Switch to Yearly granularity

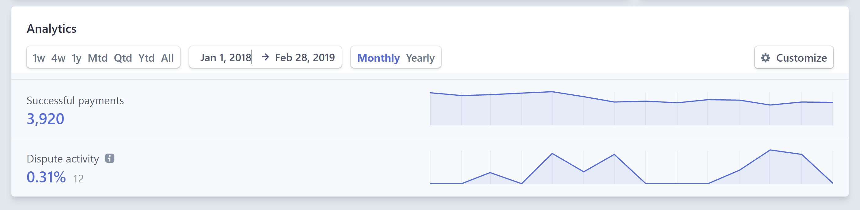[420, 58]
